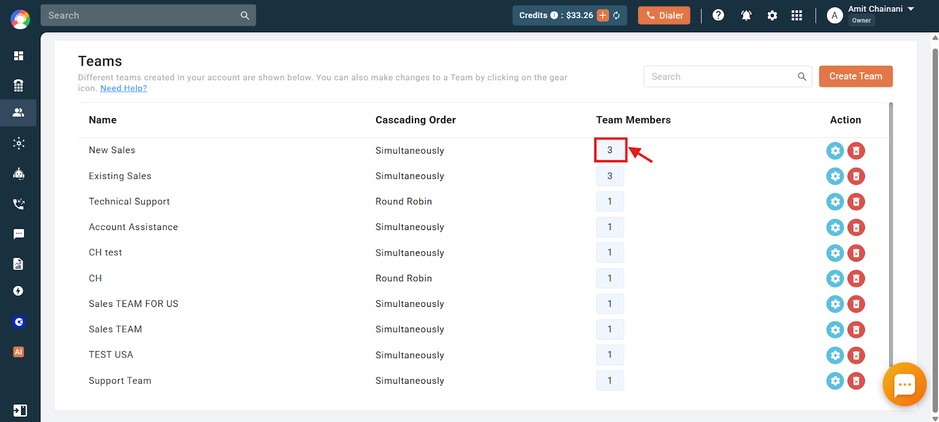This screenshot has height=422, width=939.
Task: Delete the TEST USA team
Action: click(856, 355)
